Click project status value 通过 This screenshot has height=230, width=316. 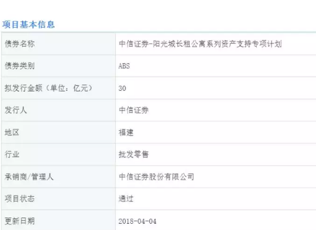click(126, 199)
